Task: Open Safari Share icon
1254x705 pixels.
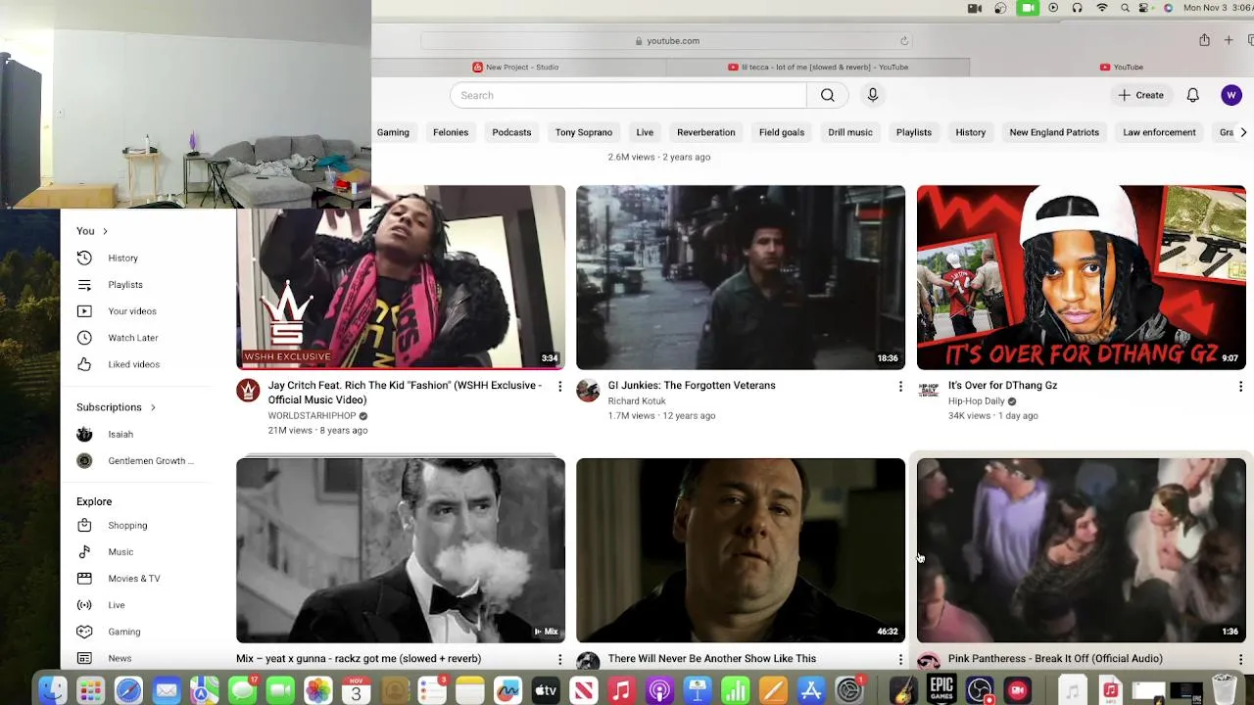Action: point(1204,40)
